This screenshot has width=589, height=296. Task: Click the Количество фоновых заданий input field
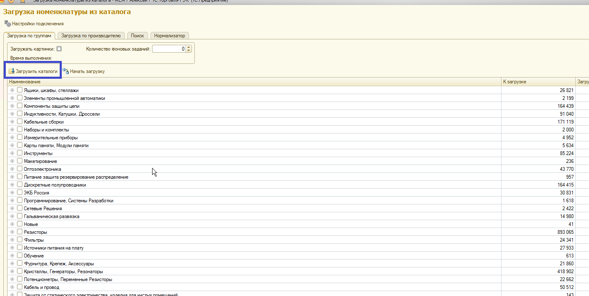pyautogui.click(x=169, y=49)
